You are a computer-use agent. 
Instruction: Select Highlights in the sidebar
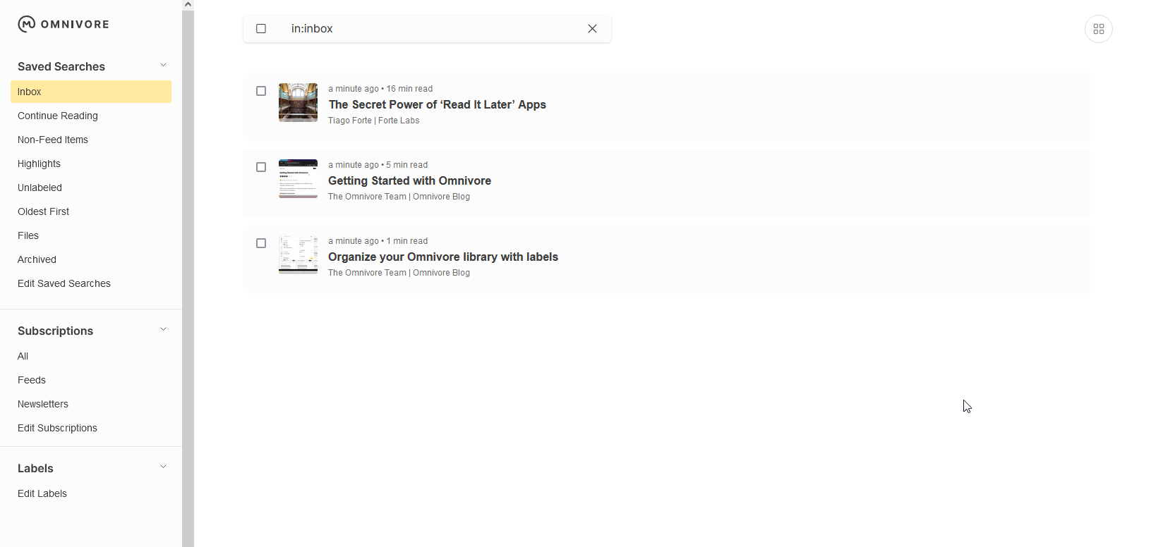tap(40, 164)
